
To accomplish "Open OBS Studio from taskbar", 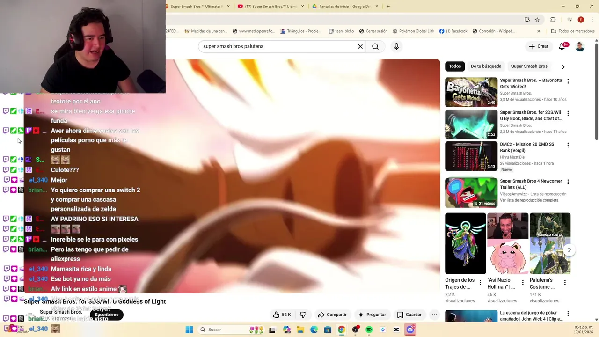I will 355,330.
